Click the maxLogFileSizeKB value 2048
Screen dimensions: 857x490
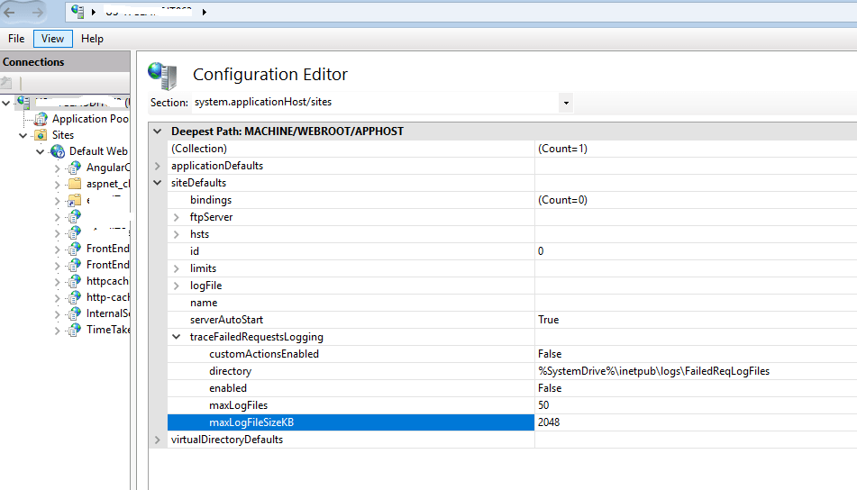click(549, 422)
